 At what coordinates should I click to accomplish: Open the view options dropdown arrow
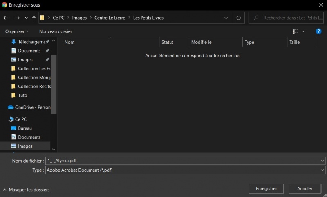click(x=303, y=31)
